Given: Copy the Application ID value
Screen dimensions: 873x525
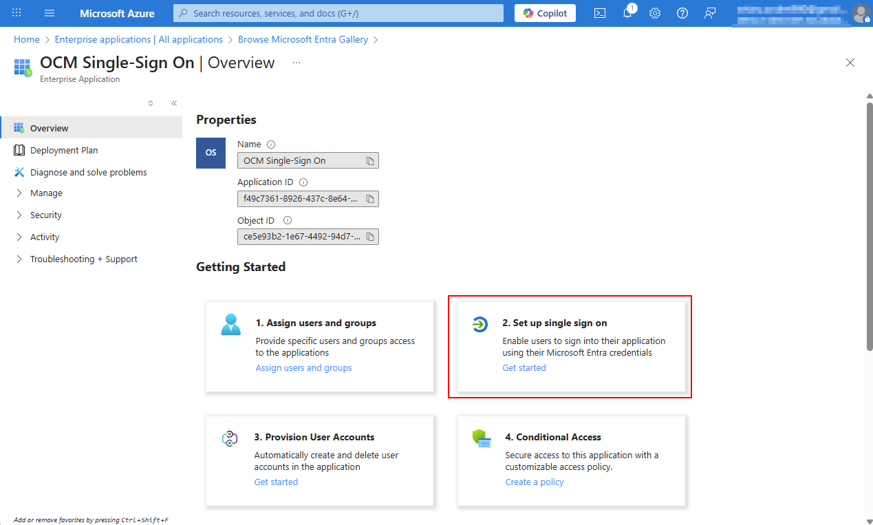Looking at the screenshot, I should coord(370,199).
